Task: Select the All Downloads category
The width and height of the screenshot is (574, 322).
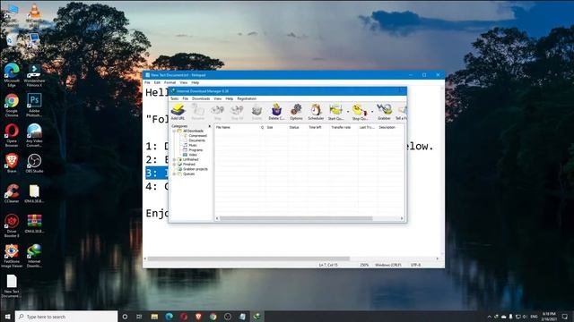Action: point(193,131)
